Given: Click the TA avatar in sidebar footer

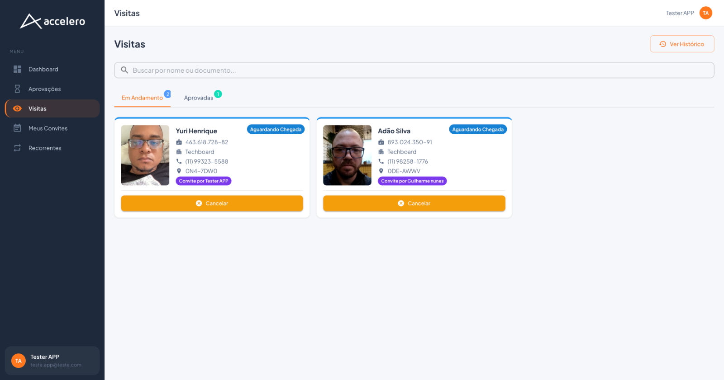Looking at the screenshot, I should point(18,361).
